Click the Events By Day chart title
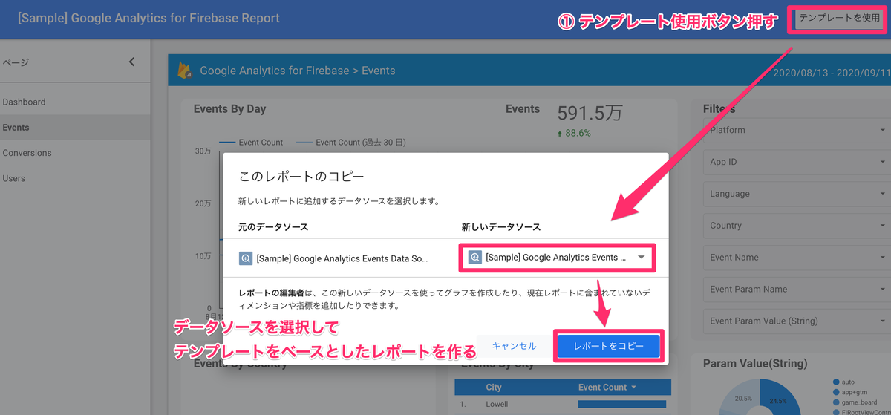The image size is (891, 415). tap(229, 109)
